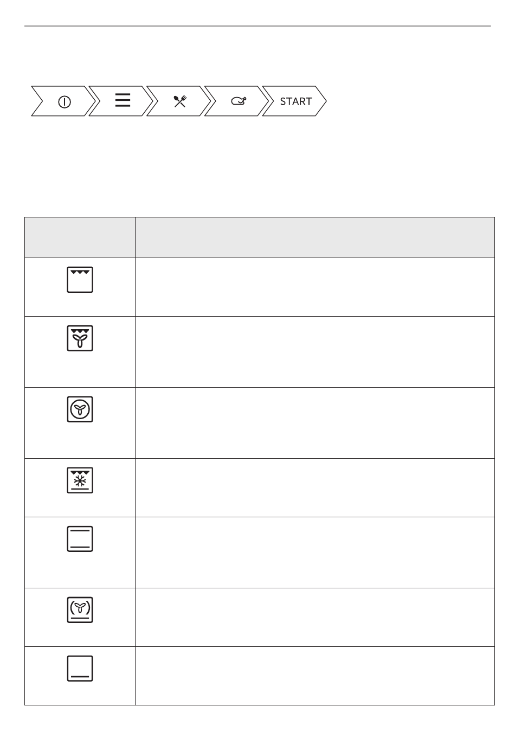Click the power on/off step icon

tap(65, 101)
